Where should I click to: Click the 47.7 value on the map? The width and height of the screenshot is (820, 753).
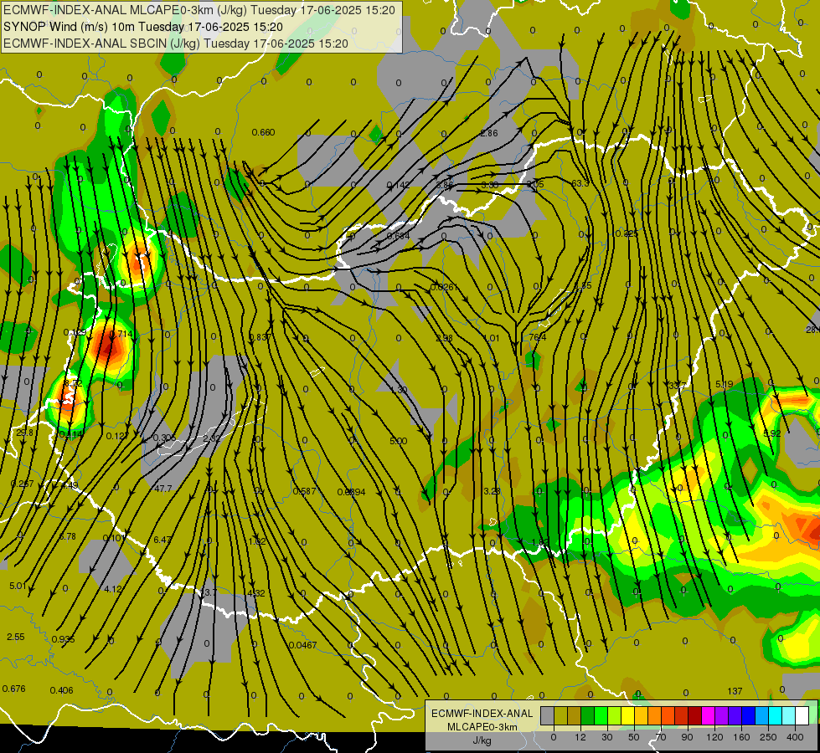(163, 489)
